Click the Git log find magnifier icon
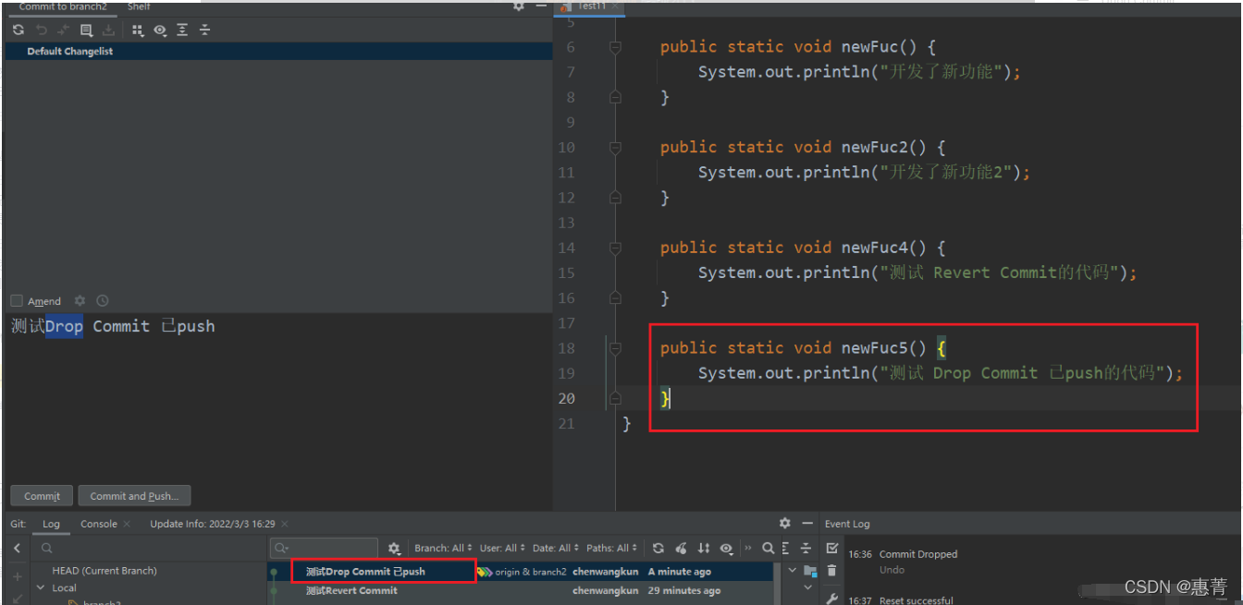The height and width of the screenshot is (605, 1243). pos(768,548)
